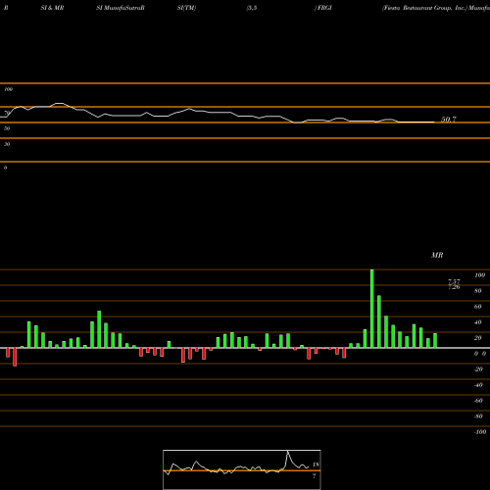This screenshot has width=490, height=490.
Task: Click the -80 label on MR axis
Action: (x=478, y=416)
